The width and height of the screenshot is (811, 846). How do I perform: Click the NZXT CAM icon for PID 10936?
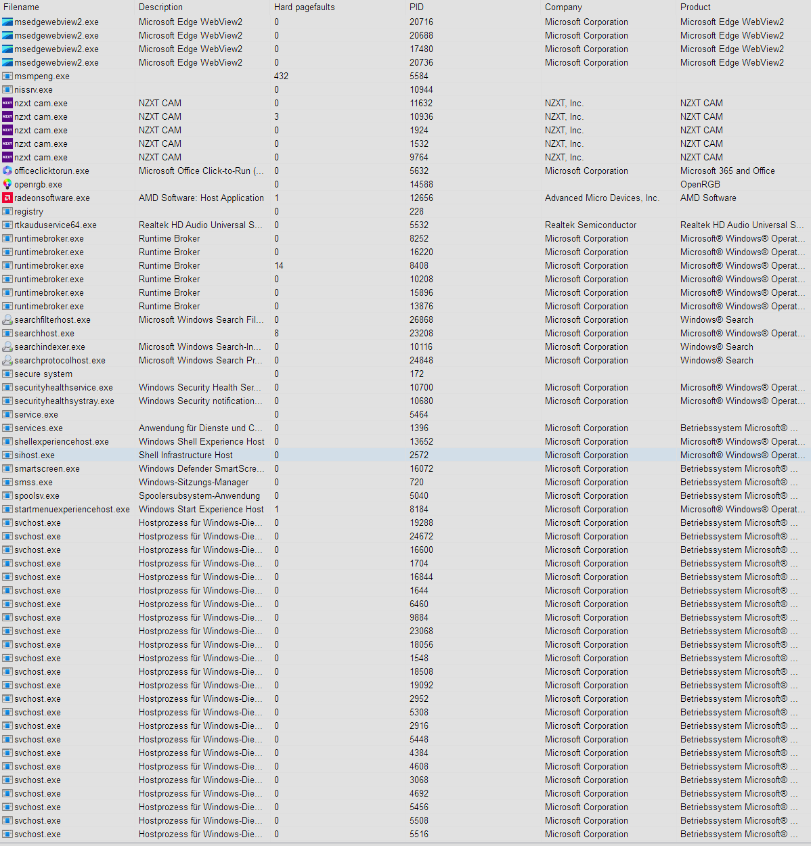coord(7,116)
